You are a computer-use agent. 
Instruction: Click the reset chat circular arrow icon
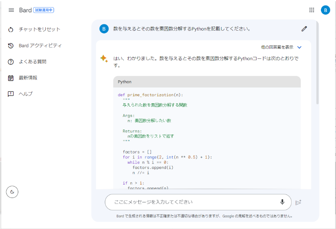11,29
